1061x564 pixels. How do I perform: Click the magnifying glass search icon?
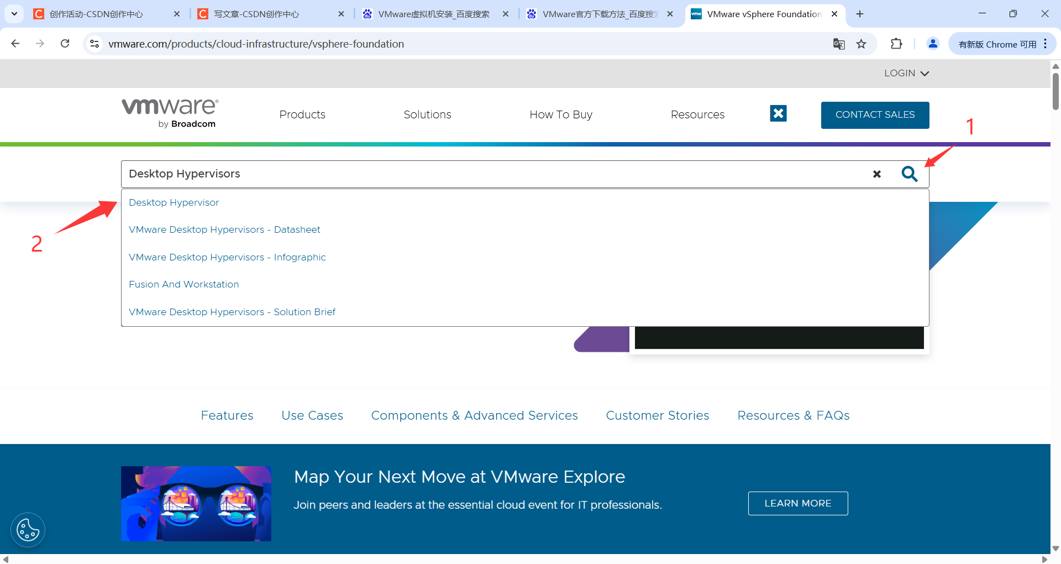(x=909, y=174)
